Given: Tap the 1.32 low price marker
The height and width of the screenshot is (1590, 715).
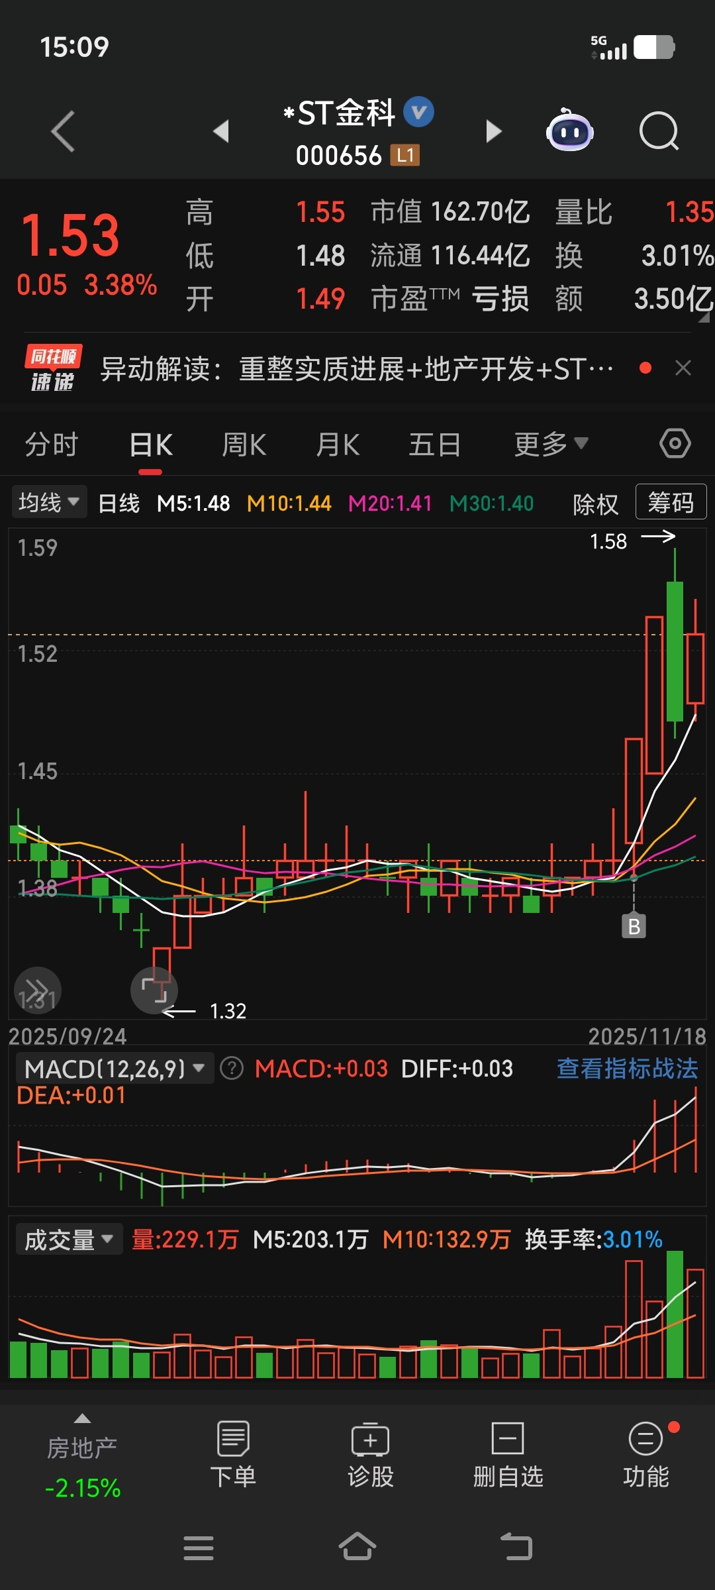Looking at the screenshot, I should 228,1011.
